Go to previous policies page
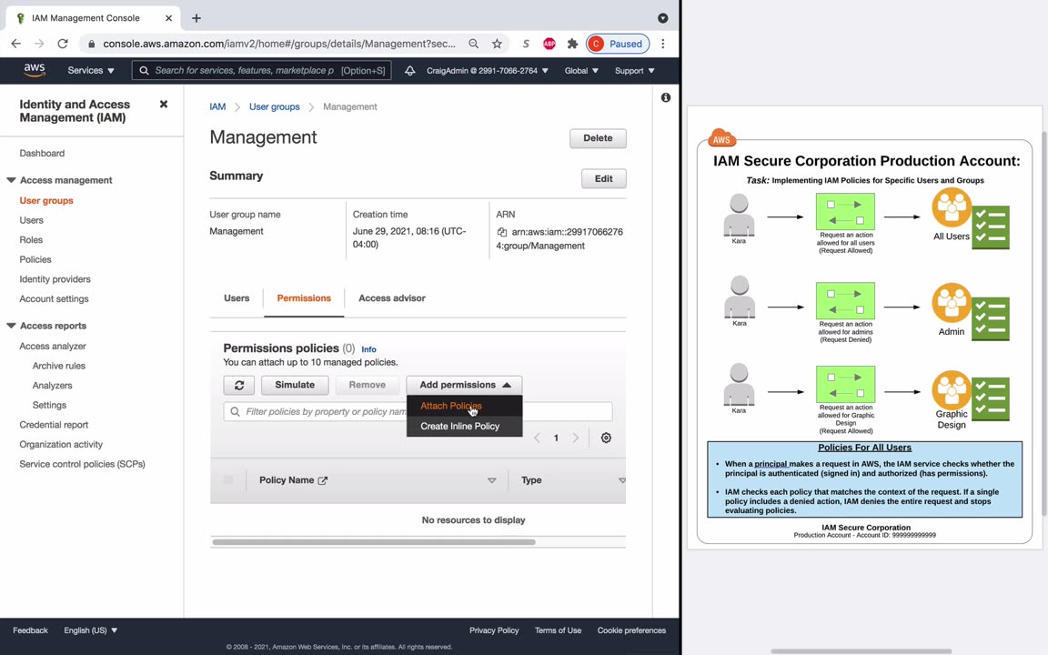The image size is (1048, 655). 537,438
